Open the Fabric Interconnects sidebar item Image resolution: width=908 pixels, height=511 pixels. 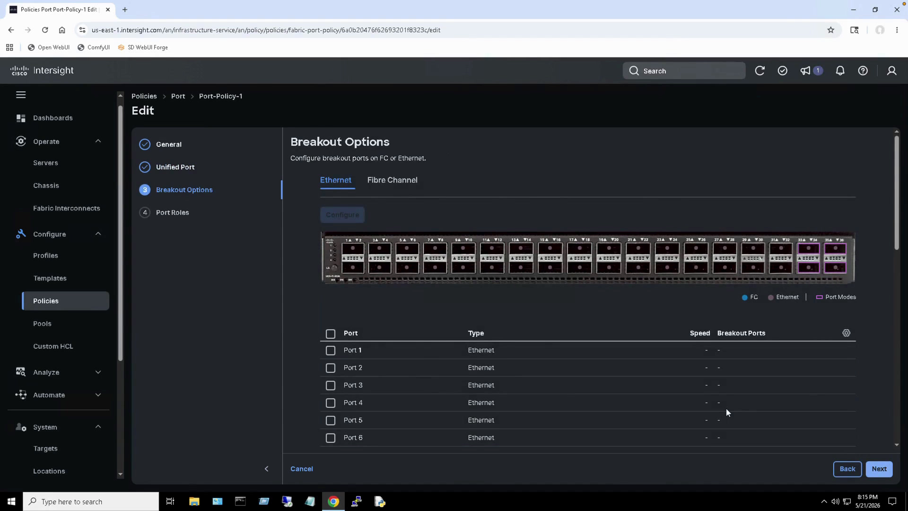pyautogui.click(x=67, y=208)
